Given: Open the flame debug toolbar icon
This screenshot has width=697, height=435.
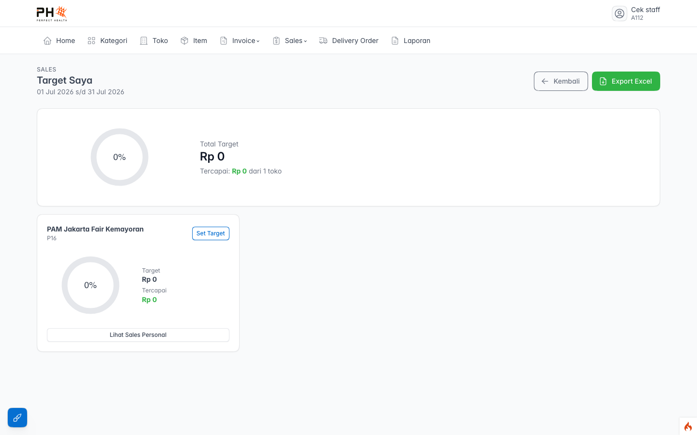Looking at the screenshot, I should [x=688, y=426].
